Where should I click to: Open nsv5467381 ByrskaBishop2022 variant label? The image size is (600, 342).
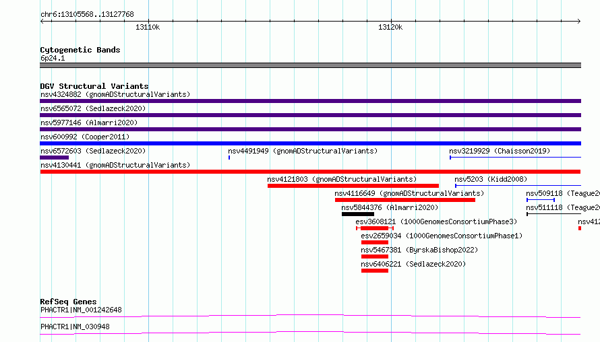419,250
